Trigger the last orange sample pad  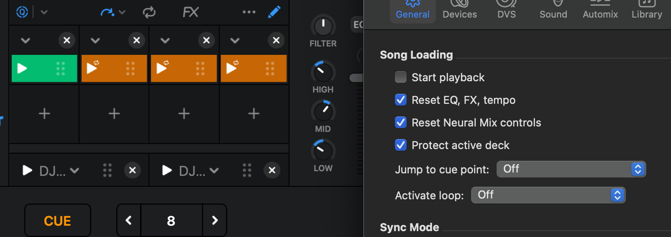tap(254, 68)
